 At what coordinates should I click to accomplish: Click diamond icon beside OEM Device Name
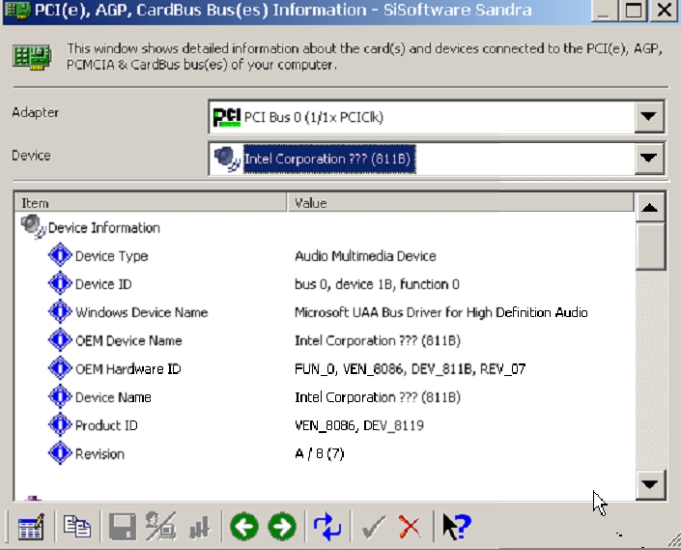coord(60,339)
